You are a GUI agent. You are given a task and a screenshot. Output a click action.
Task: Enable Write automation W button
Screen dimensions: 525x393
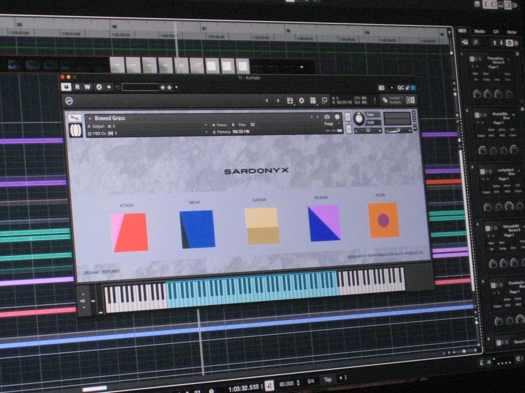tap(87, 87)
